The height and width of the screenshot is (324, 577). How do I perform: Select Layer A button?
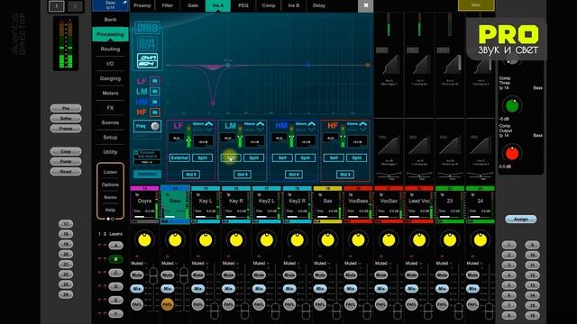[x=116, y=246]
